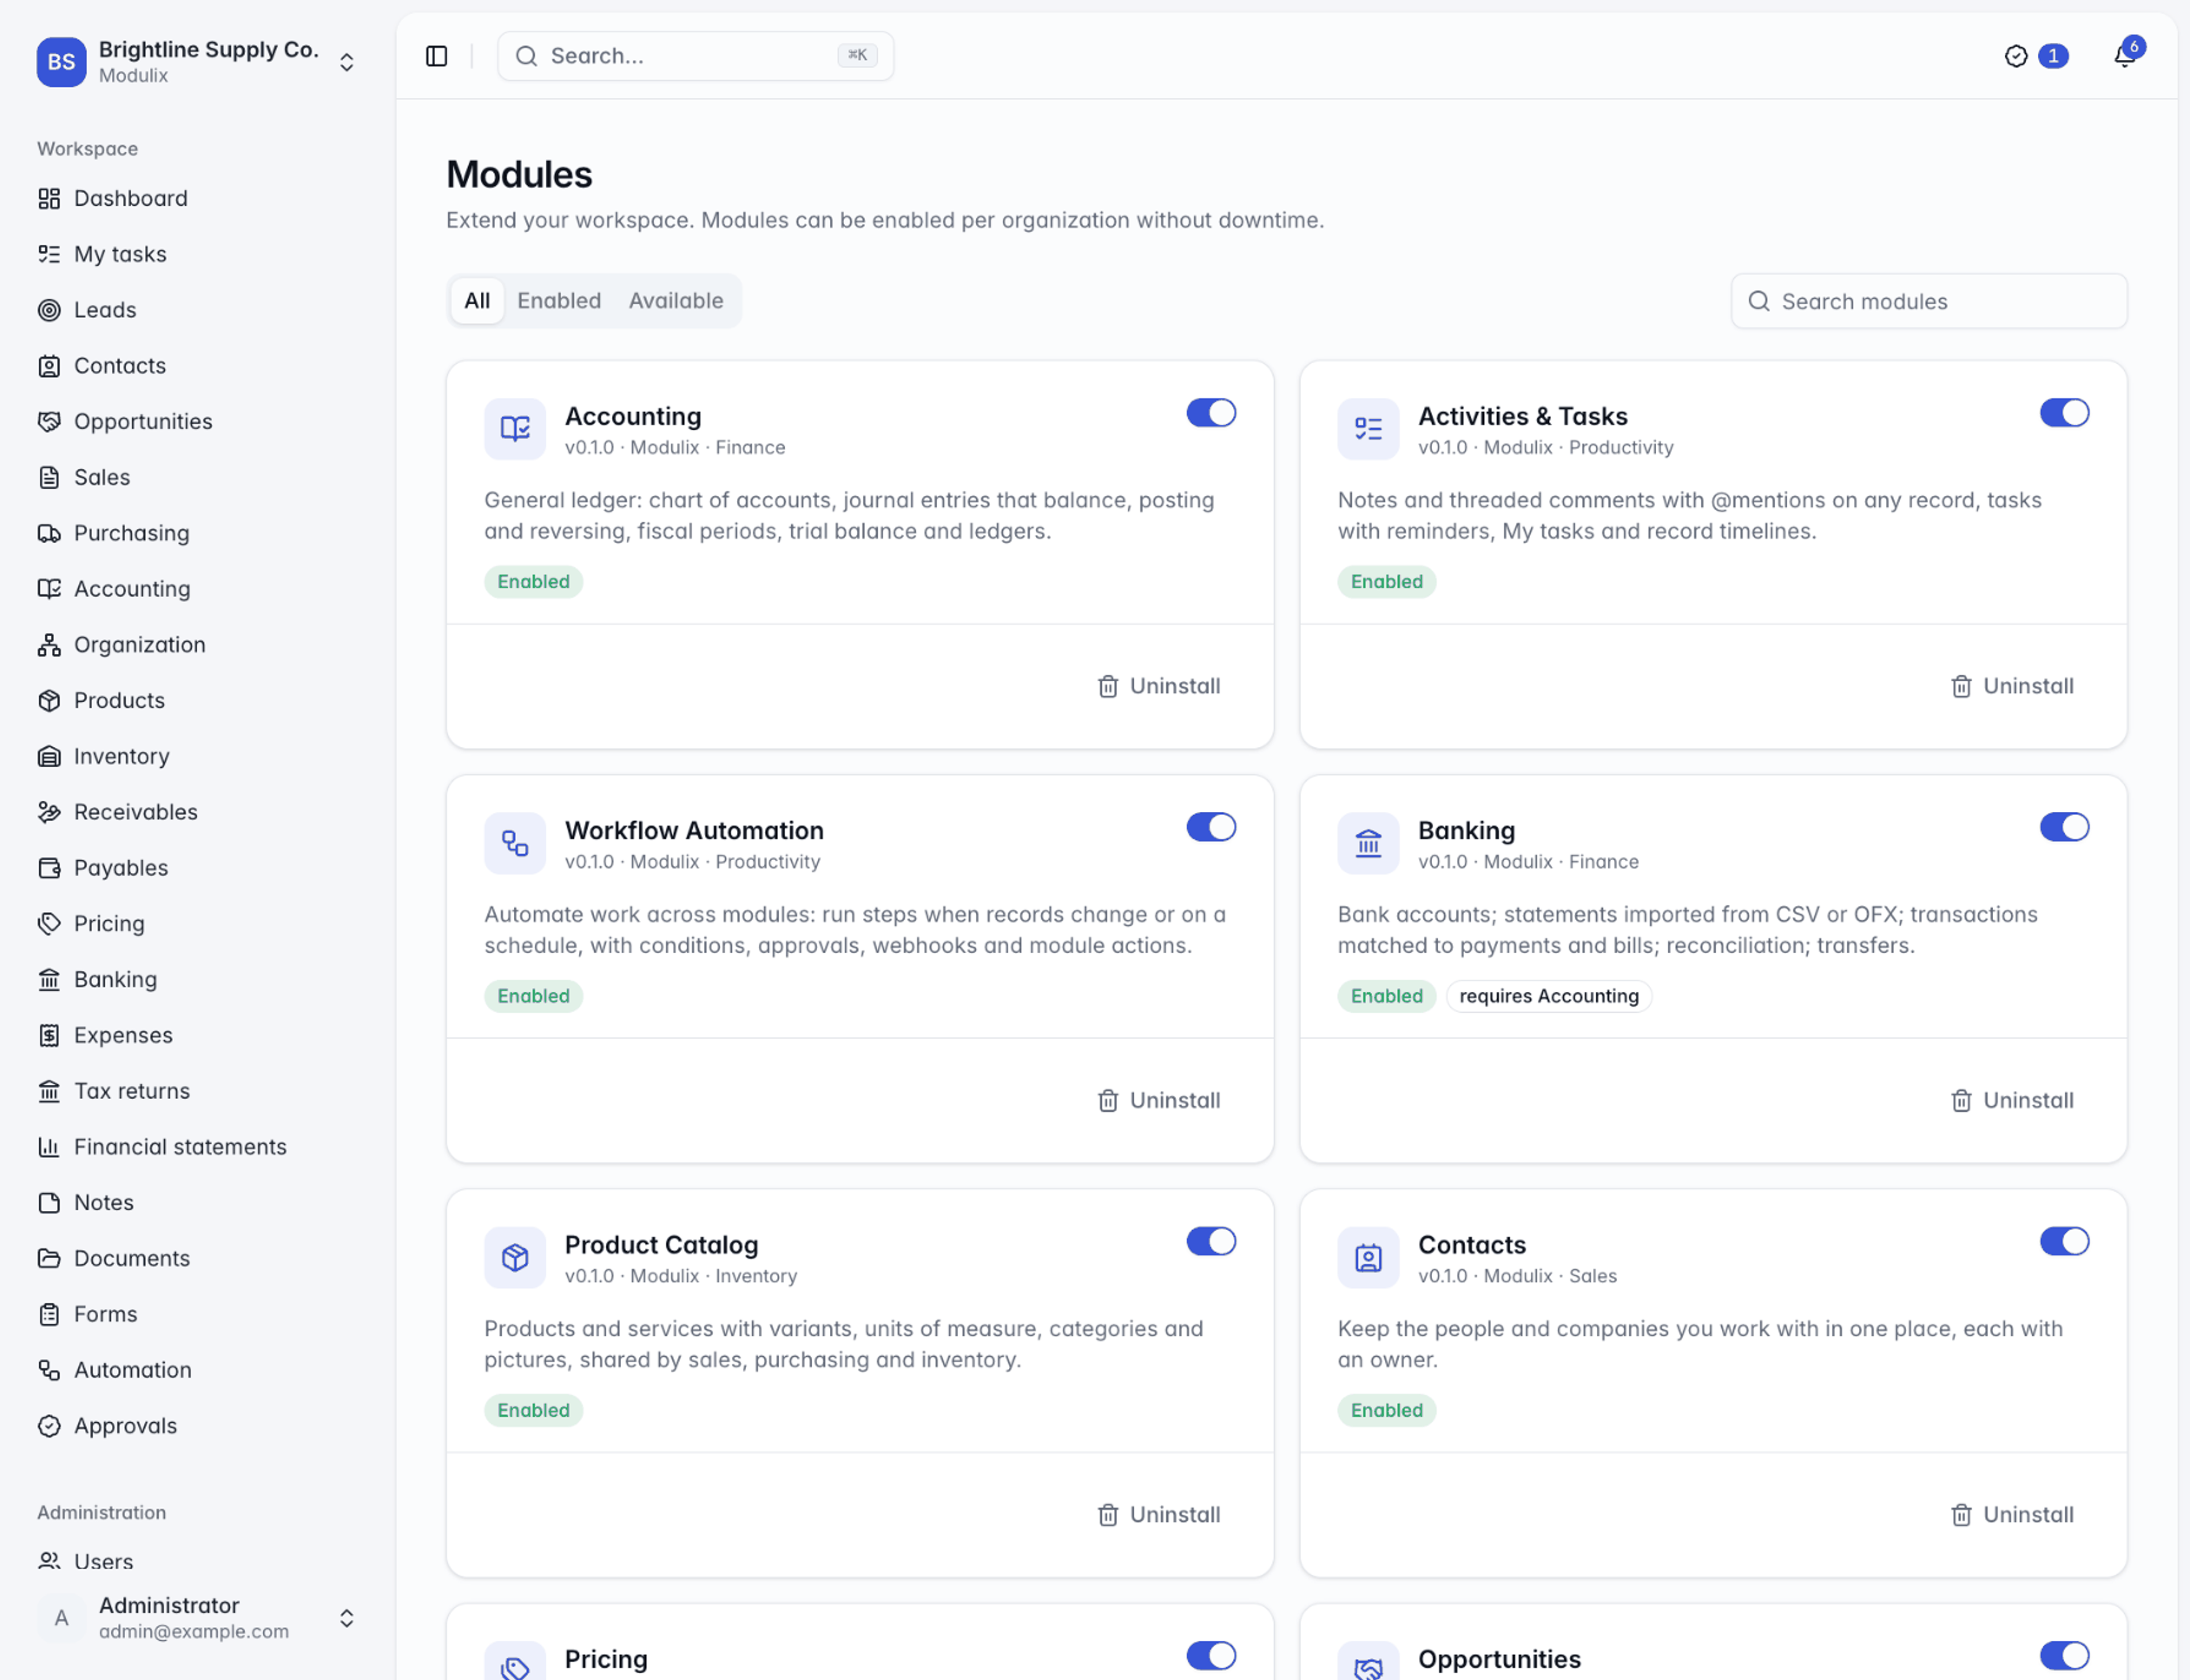Click the Organization chart icon in sidebar
Viewport: 2190px width, 1680px height.
(49, 645)
